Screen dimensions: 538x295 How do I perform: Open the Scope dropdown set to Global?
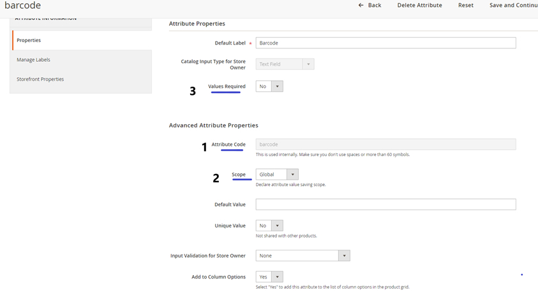(276, 174)
